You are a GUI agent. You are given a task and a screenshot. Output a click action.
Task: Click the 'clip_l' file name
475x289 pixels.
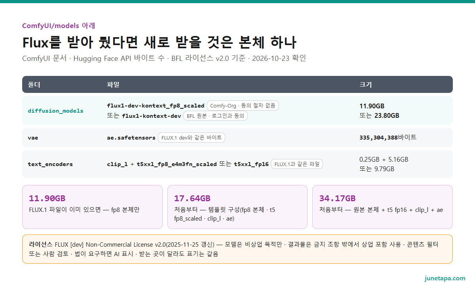click(117, 164)
